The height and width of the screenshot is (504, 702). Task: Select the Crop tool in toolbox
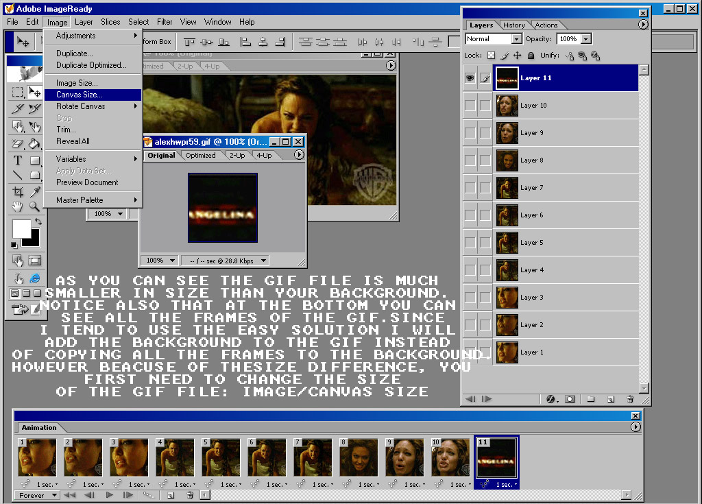point(18,191)
